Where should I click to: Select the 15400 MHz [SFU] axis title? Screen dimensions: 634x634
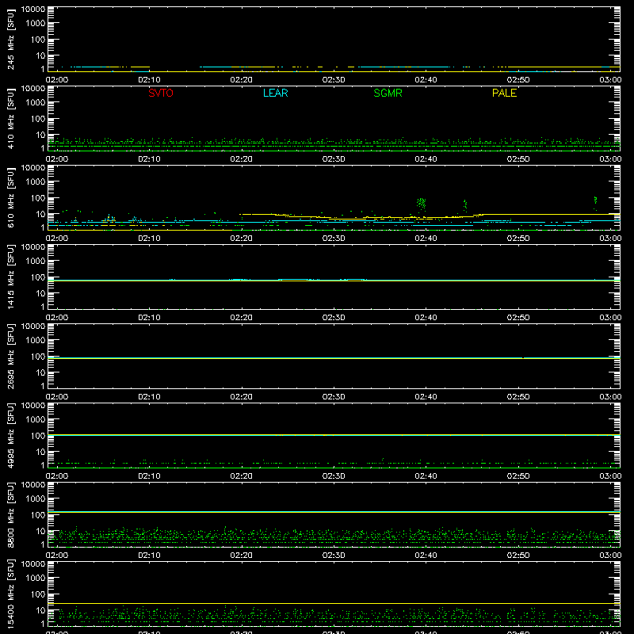coord(10,594)
